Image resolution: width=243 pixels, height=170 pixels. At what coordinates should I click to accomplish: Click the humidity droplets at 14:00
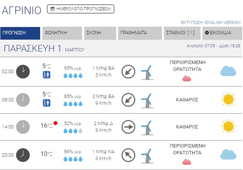coord(73,131)
